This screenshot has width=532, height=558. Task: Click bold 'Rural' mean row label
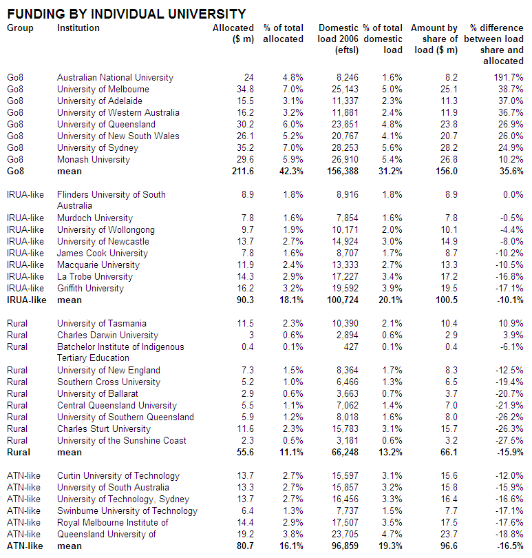(x=19, y=453)
